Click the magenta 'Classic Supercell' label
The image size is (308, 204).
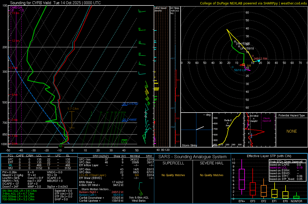click(x=266, y=120)
